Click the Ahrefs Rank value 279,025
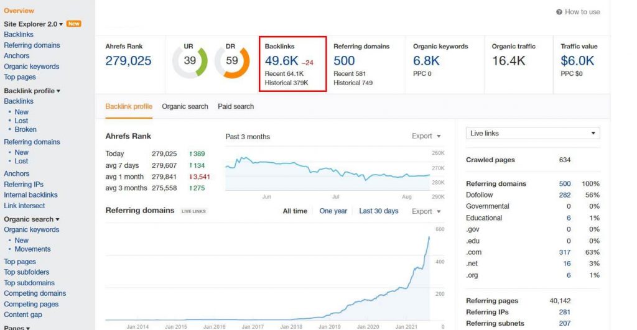The height and width of the screenshot is (330, 637). click(128, 61)
